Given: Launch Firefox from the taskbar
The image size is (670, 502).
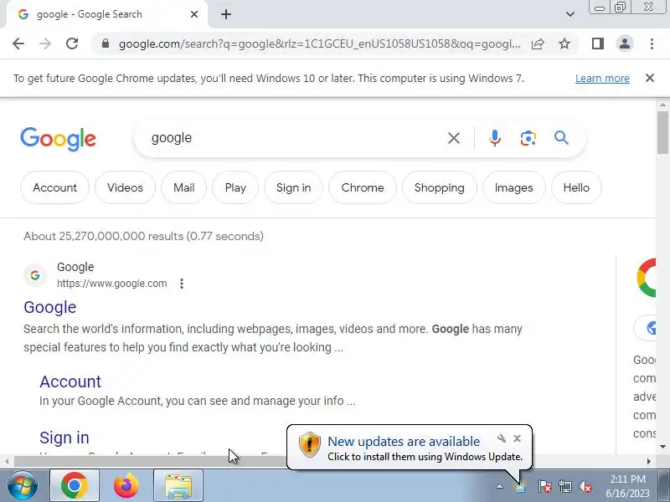Looking at the screenshot, I should 126,485.
